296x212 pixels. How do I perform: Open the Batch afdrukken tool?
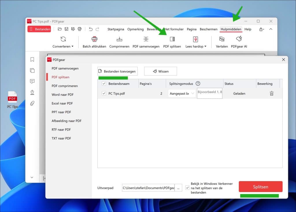(95, 42)
